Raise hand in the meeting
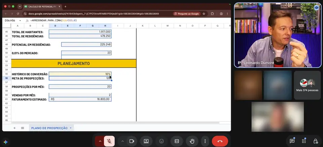This screenshot has height=147, width=323. point(192,141)
